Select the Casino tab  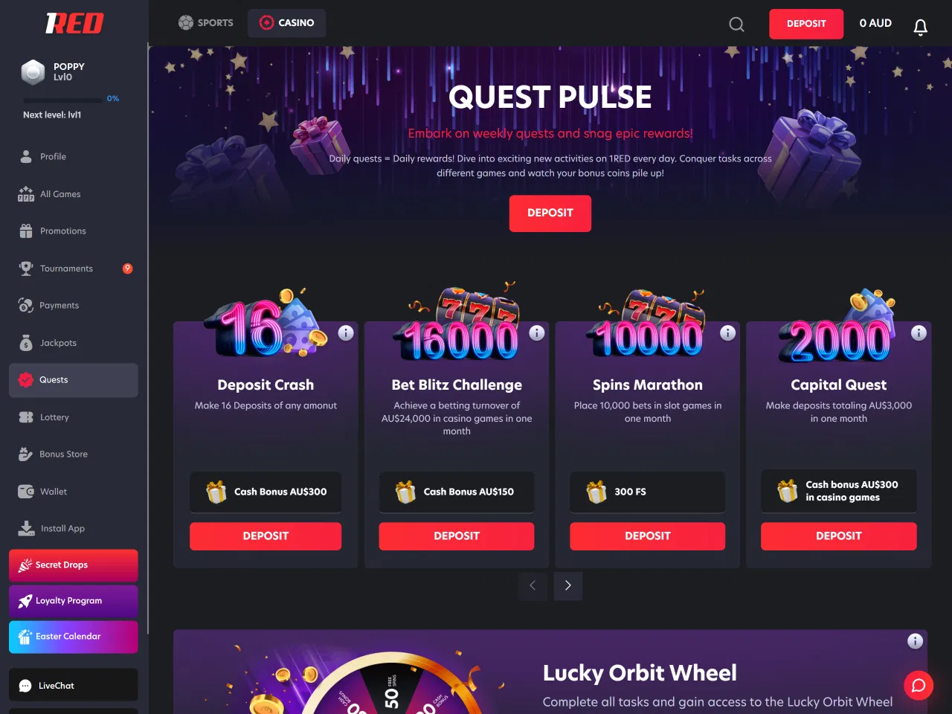tap(287, 23)
